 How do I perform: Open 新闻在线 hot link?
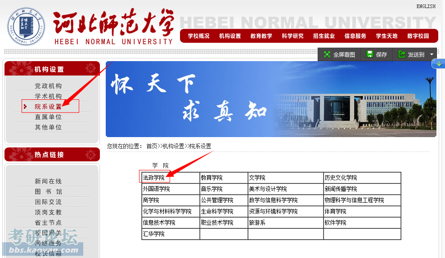[x=48, y=181]
